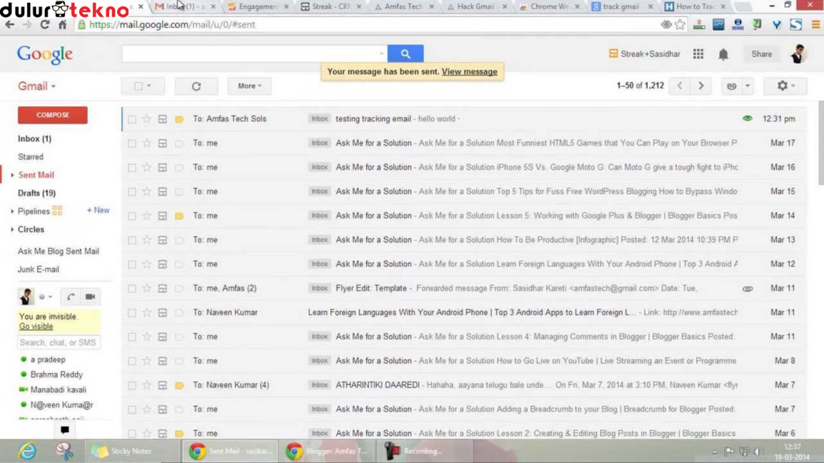Open Streak+Sasidhar account link
This screenshot has height=463, width=824.
(x=644, y=54)
